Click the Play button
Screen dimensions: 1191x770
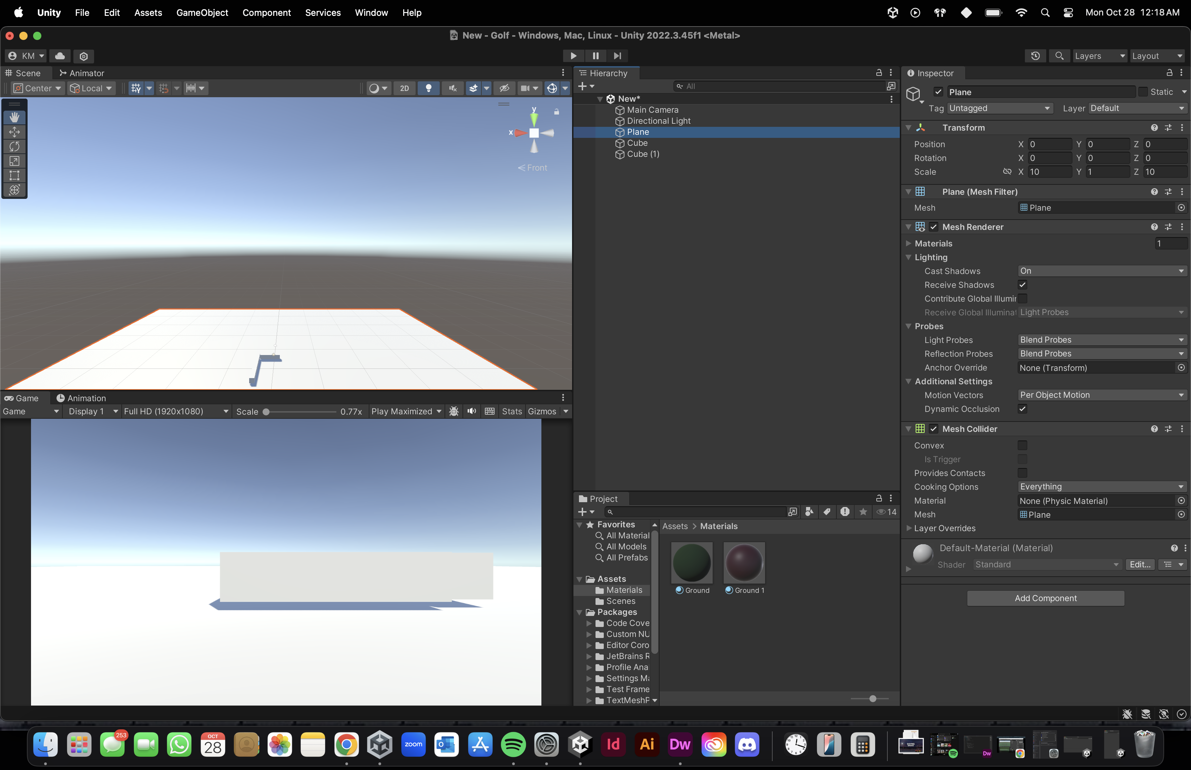click(x=573, y=55)
